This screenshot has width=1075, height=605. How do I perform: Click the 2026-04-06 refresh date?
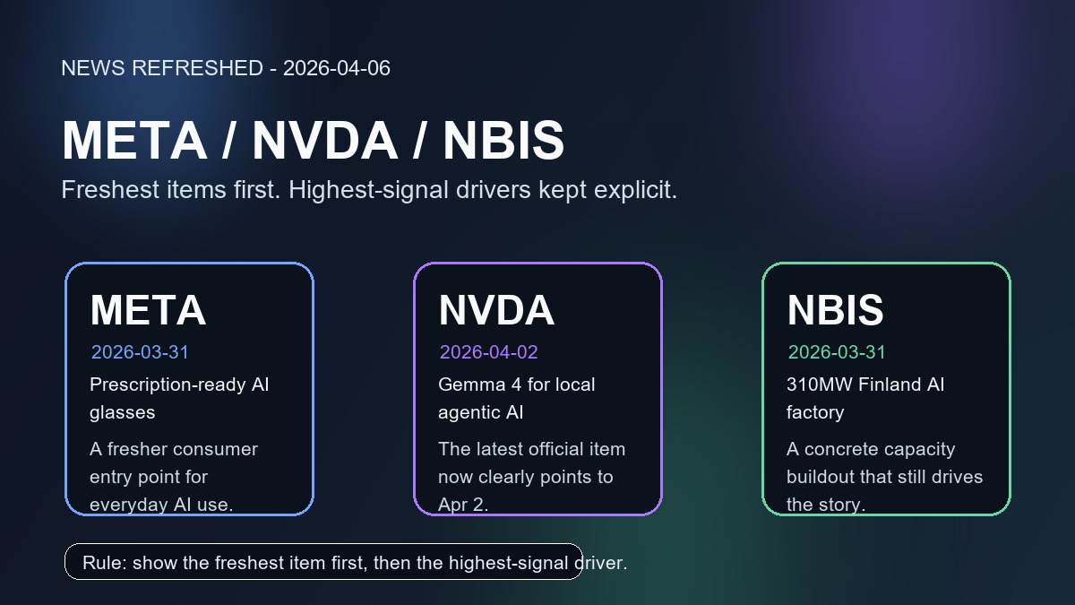tap(337, 68)
